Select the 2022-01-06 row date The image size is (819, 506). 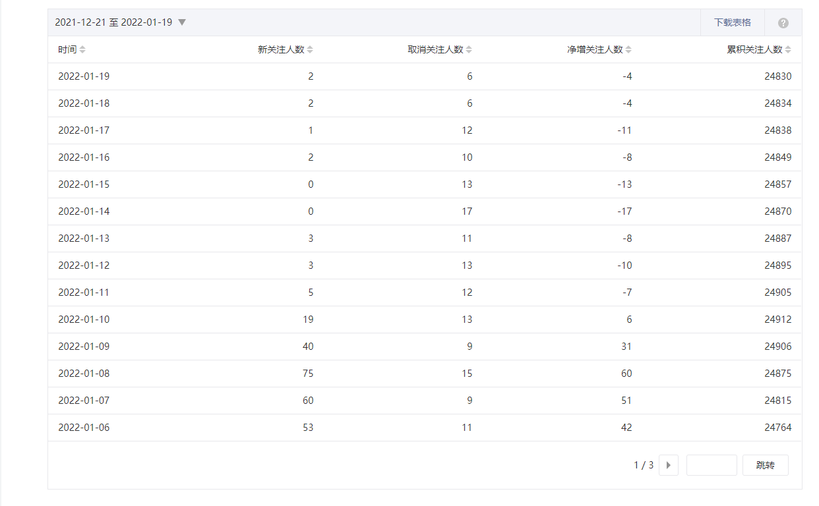tap(84, 428)
